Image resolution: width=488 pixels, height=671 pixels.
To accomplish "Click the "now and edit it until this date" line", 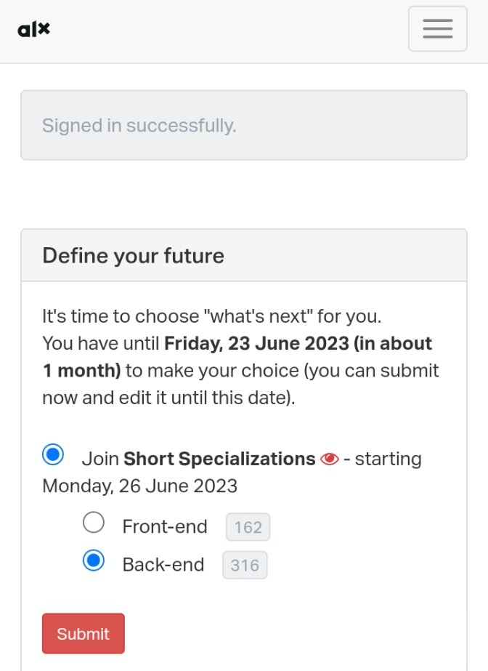I will pos(168,398).
